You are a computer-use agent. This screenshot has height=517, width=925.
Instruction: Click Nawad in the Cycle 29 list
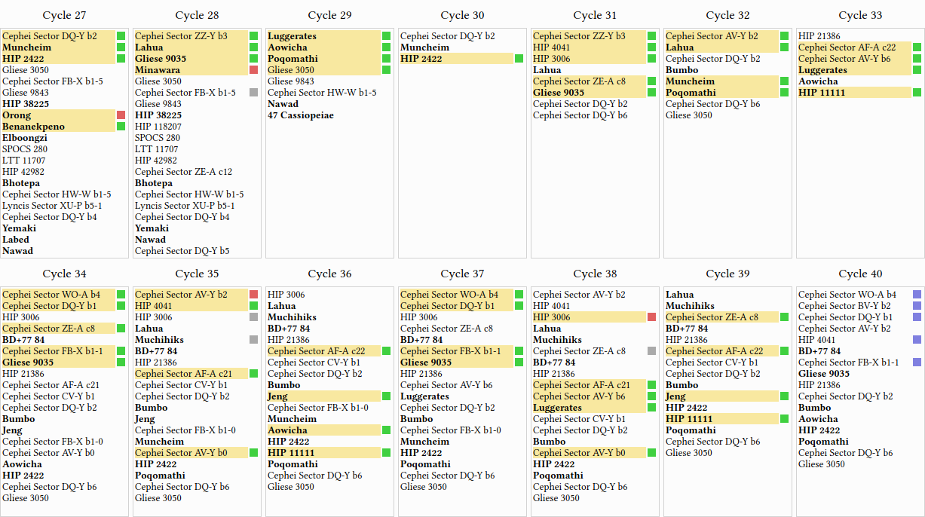(x=283, y=104)
